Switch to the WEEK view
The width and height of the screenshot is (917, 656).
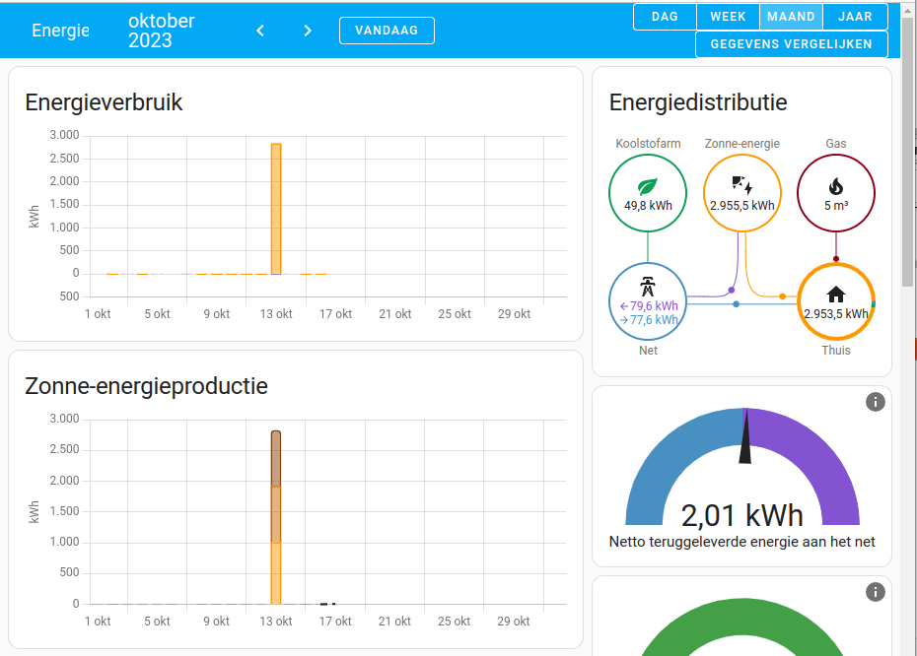pos(728,17)
